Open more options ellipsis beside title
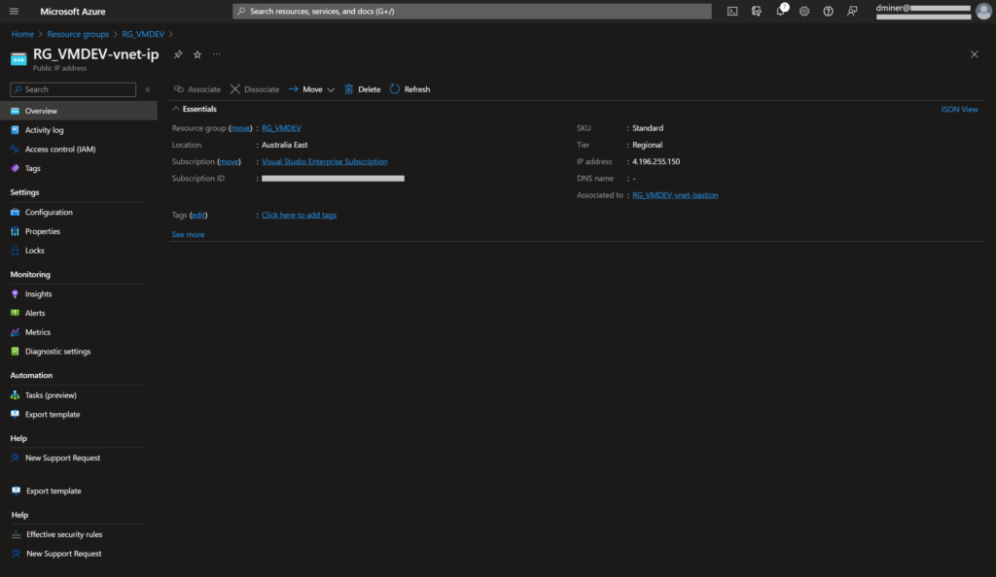996x577 pixels. (217, 54)
